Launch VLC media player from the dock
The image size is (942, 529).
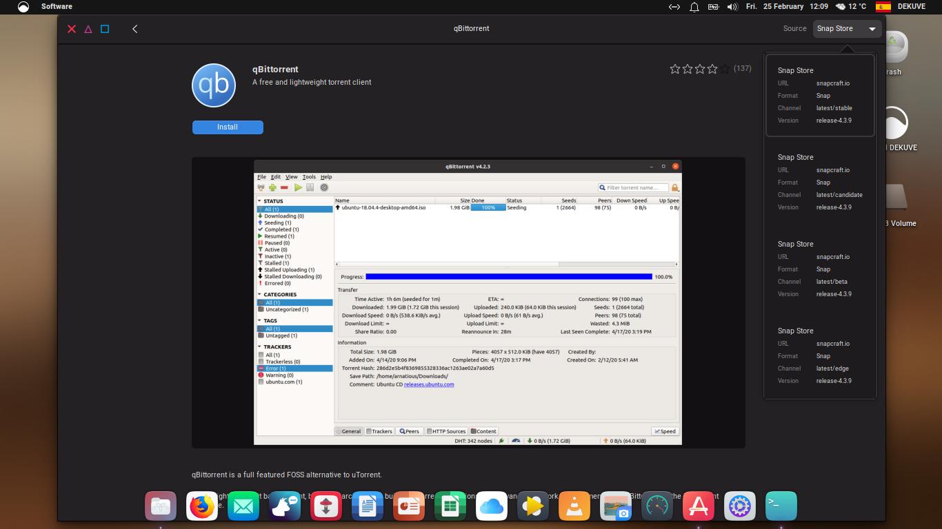coord(574,507)
